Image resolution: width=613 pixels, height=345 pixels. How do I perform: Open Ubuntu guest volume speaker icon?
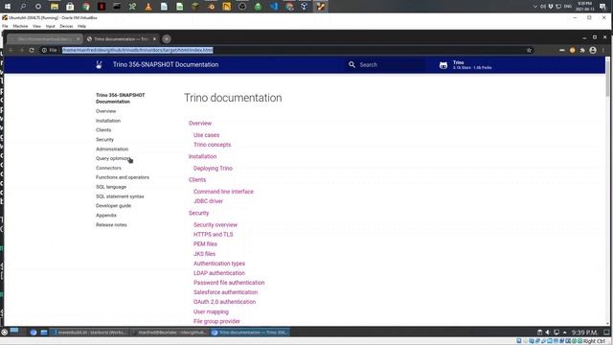[x=548, y=333]
